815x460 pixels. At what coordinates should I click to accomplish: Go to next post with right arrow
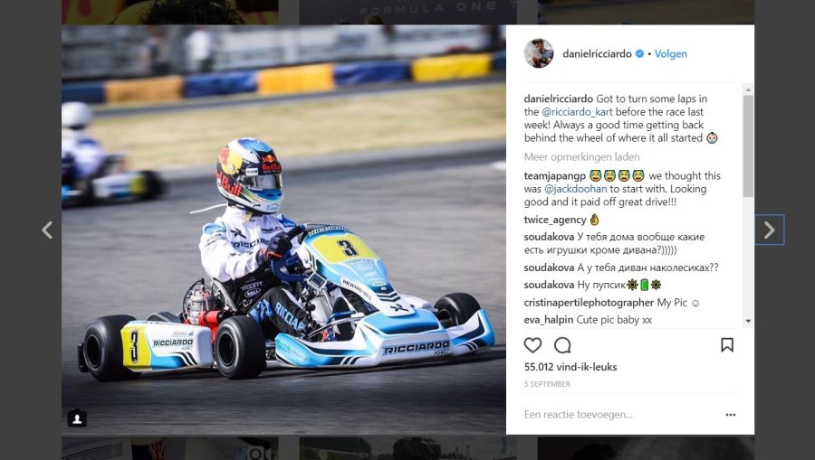coord(769,230)
